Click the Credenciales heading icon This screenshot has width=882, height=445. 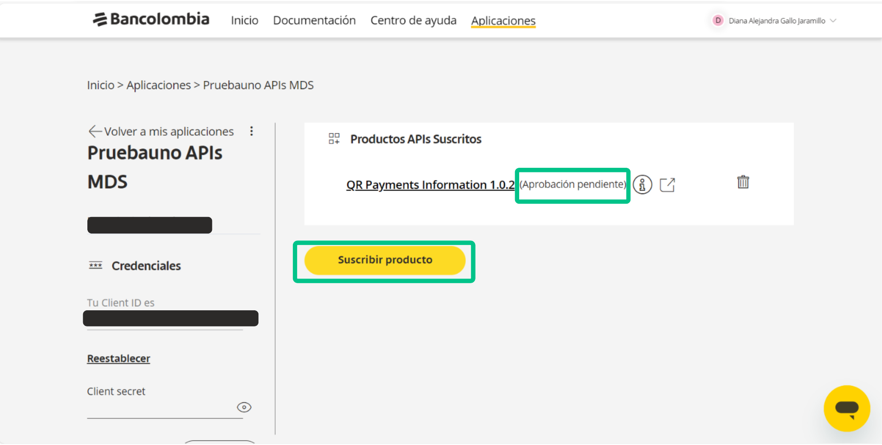tap(96, 265)
